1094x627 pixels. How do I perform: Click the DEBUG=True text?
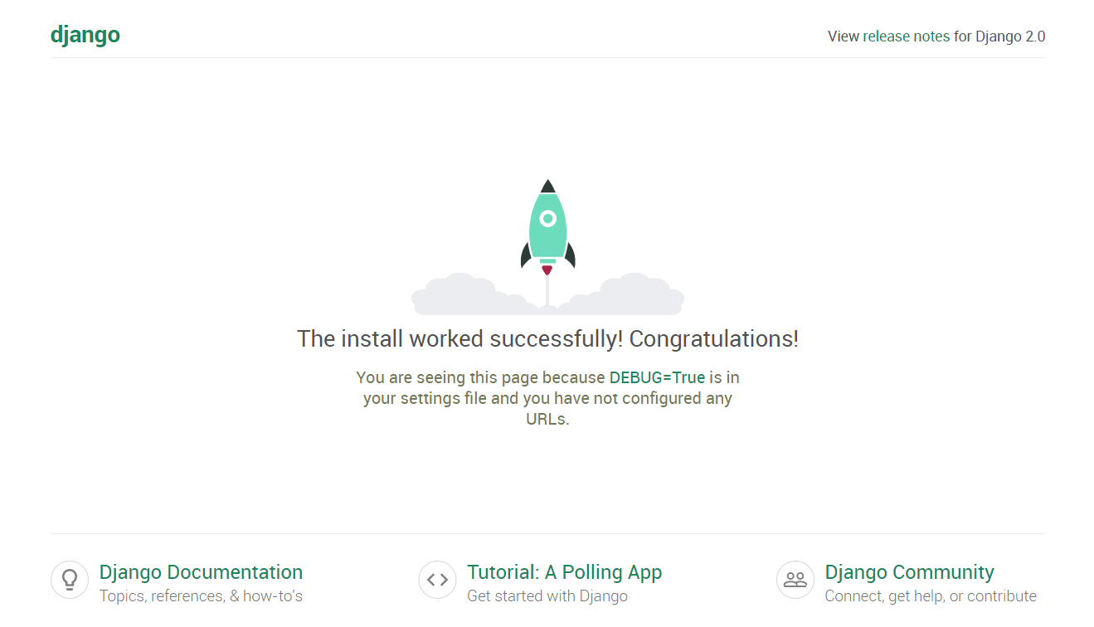(657, 377)
